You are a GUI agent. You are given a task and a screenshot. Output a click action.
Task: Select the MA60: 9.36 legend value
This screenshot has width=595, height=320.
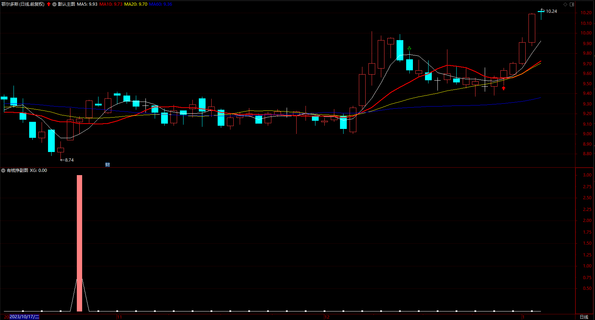[160, 4]
